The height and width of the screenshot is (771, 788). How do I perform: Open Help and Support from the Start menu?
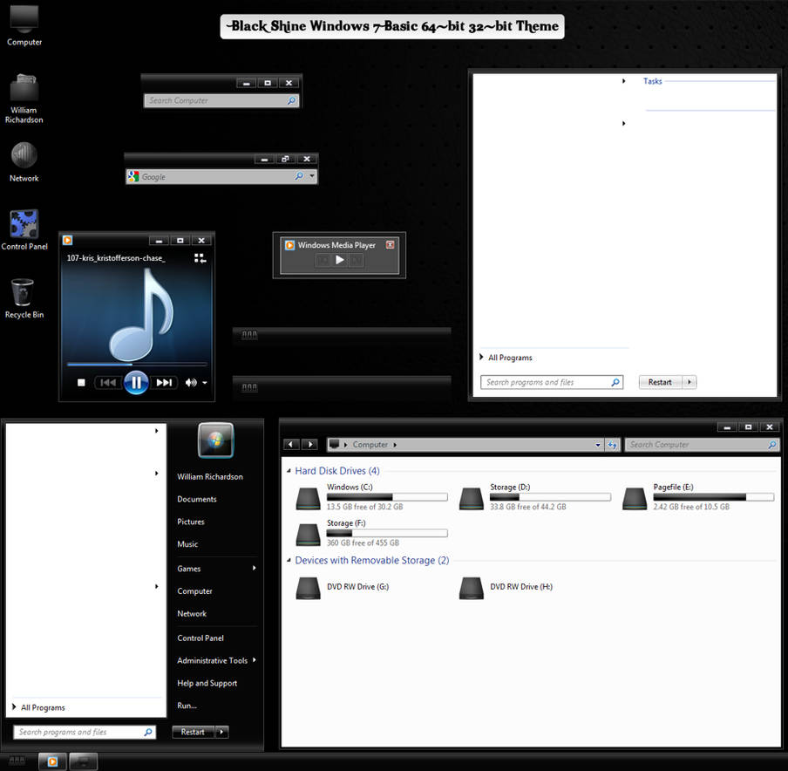pos(207,683)
